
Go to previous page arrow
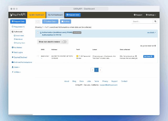click(x=92, y=70)
